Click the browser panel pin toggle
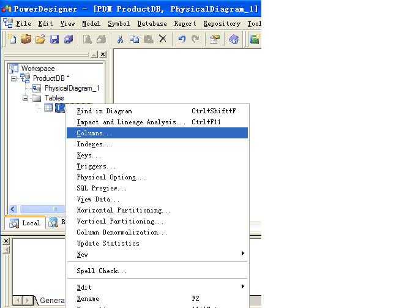The width and height of the screenshot is (418, 308). pos(94,54)
